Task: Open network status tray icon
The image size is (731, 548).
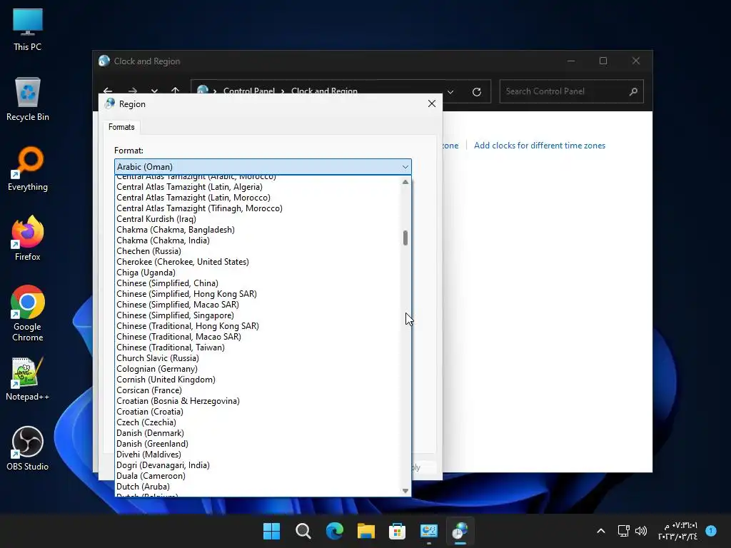Action: pos(623,531)
